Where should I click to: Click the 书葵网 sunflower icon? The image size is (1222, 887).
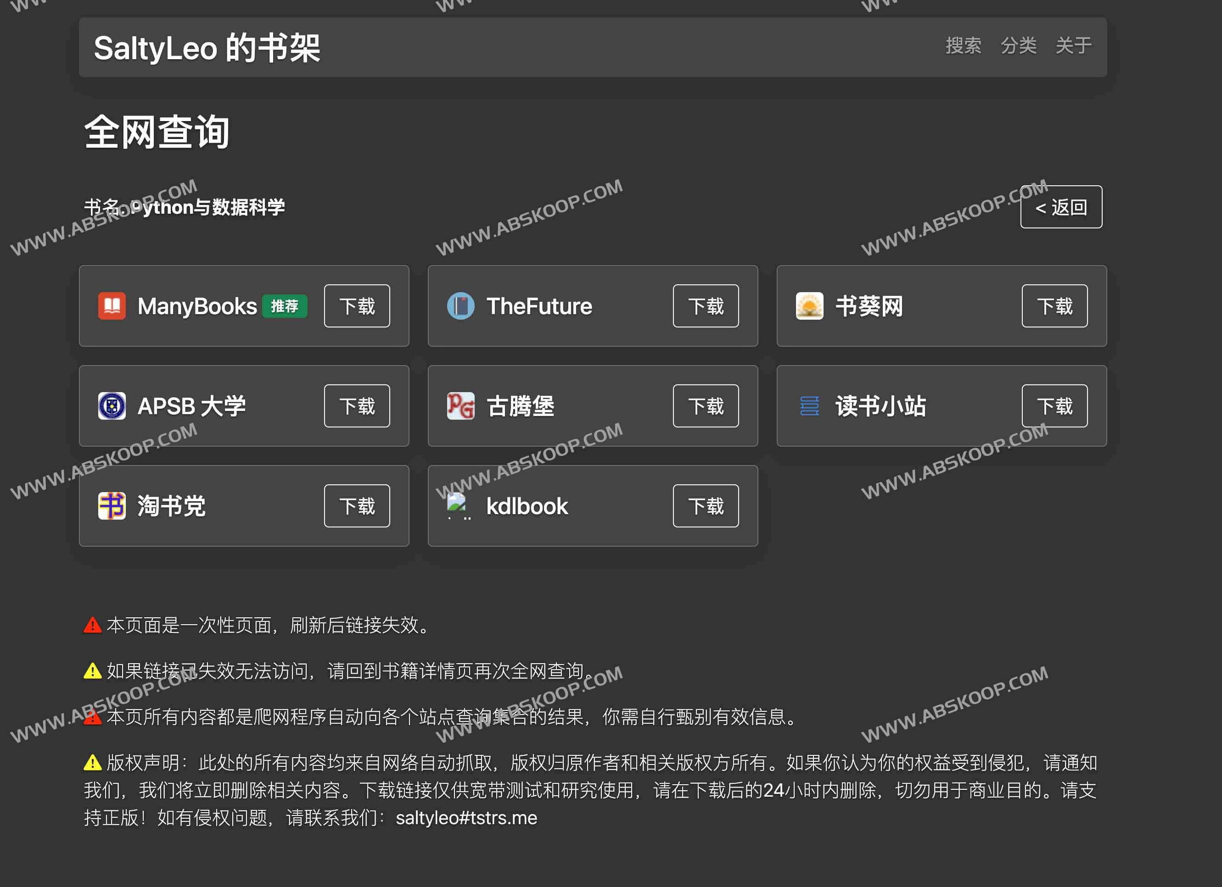[x=809, y=306]
